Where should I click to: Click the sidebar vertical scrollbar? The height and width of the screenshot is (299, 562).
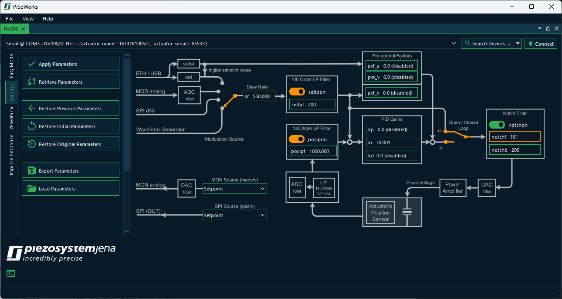[x=127, y=114]
